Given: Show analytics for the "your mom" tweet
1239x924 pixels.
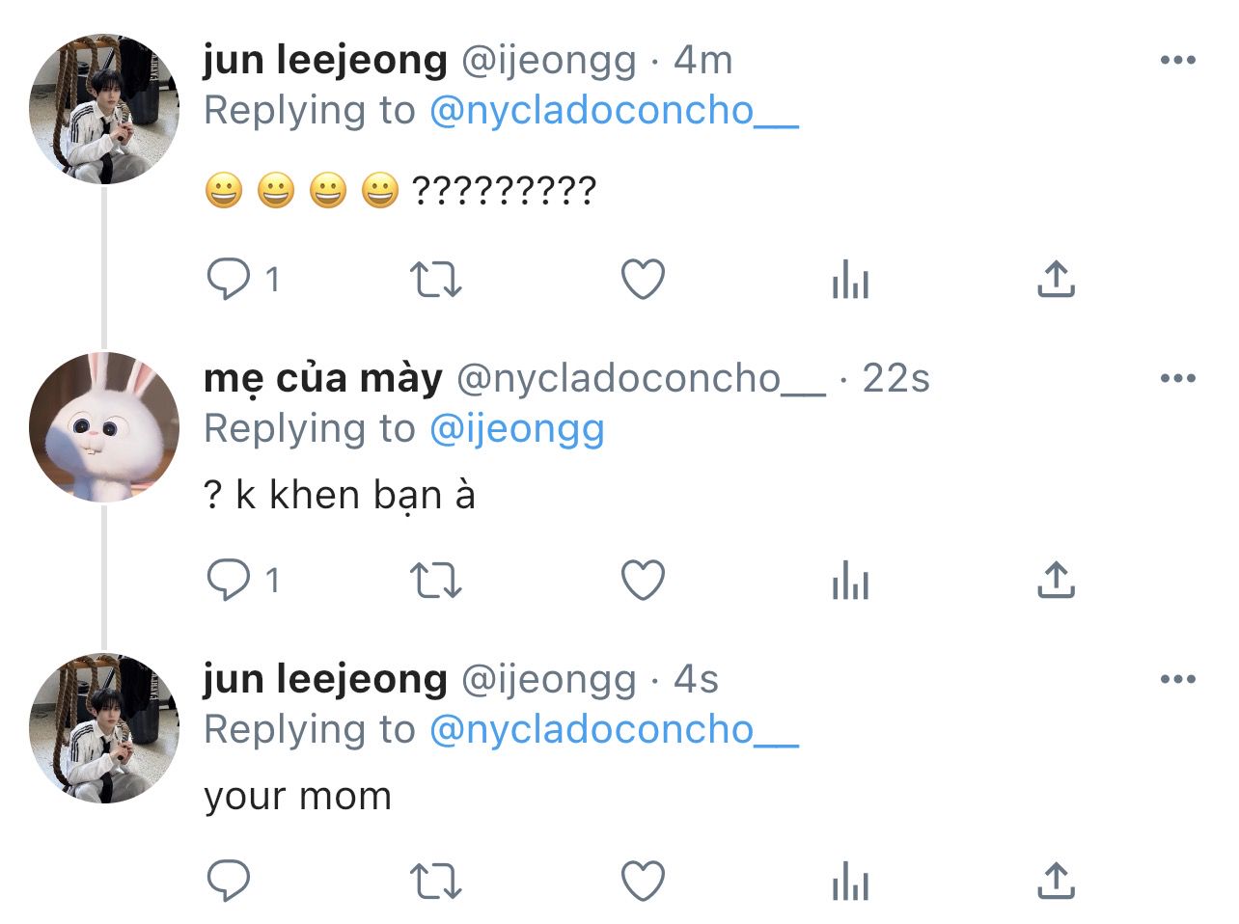Looking at the screenshot, I should [x=850, y=882].
